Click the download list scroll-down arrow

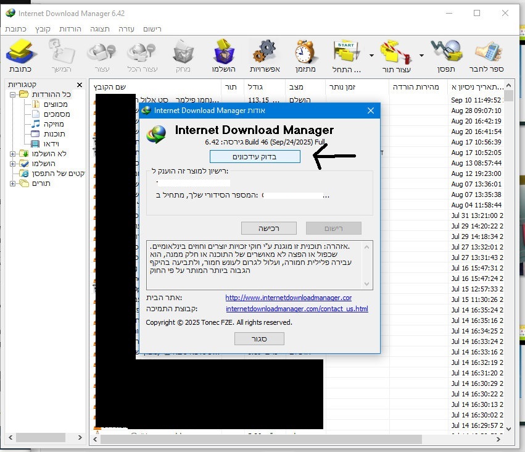click(508, 429)
